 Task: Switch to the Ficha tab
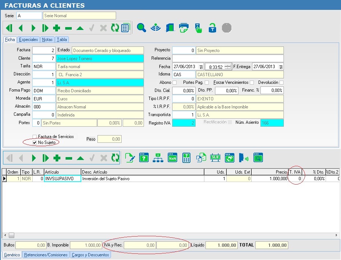[x=10, y=40]
